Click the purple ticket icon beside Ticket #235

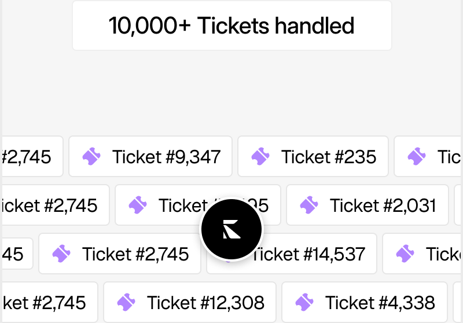tap(260, 156)
